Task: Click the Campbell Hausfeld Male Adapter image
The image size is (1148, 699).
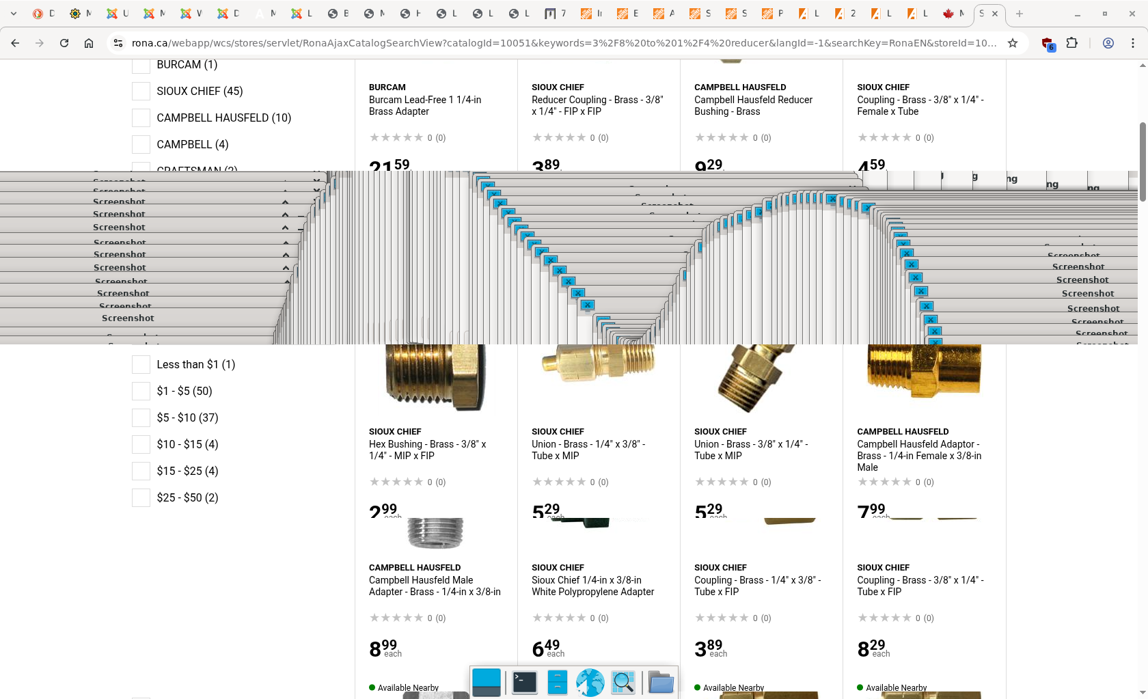Action: (x=435, y=534)
